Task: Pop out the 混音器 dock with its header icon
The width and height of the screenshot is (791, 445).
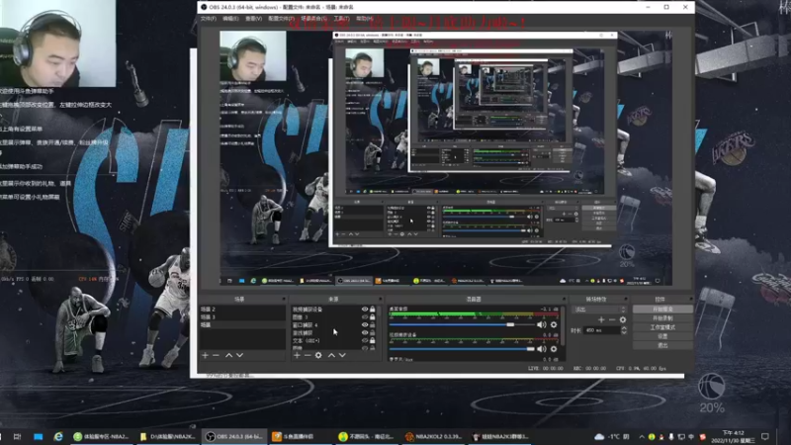Action: tap(563, 300)
